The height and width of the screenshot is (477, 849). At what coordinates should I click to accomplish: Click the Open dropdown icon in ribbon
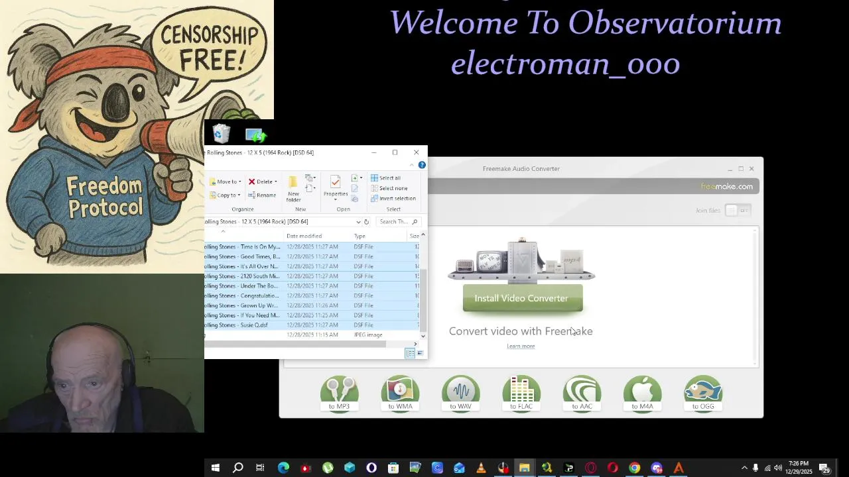coord(357,178)
